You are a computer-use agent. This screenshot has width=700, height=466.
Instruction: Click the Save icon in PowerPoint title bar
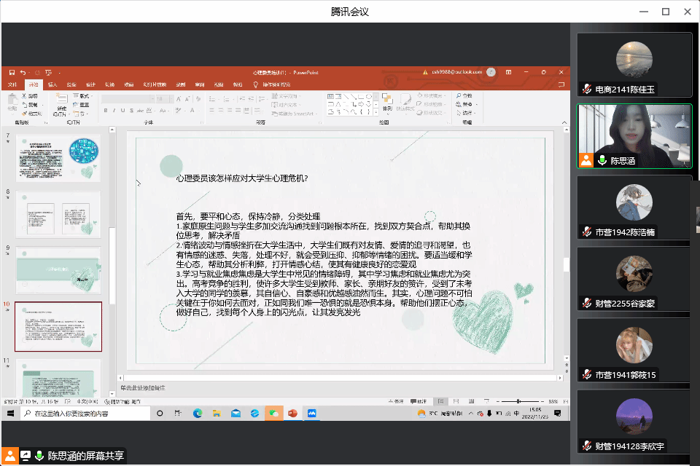12,72
